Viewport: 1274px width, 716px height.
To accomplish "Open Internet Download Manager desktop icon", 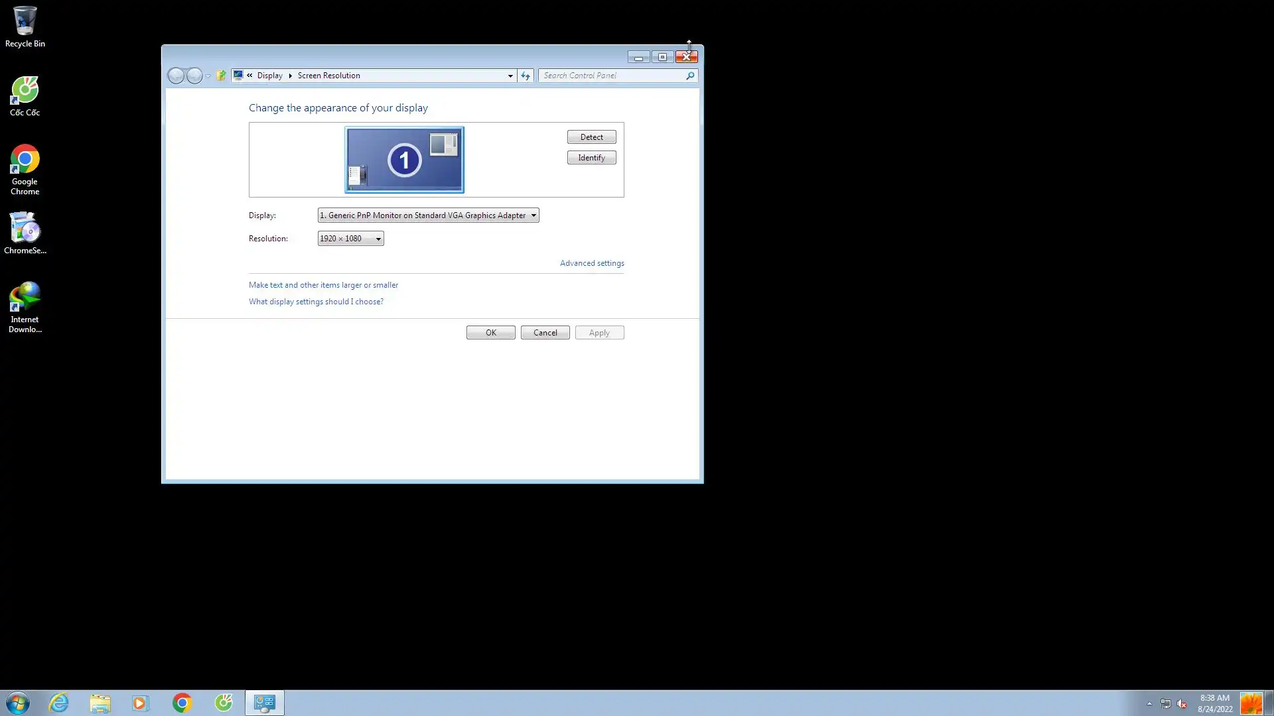I will coord(25,306).
